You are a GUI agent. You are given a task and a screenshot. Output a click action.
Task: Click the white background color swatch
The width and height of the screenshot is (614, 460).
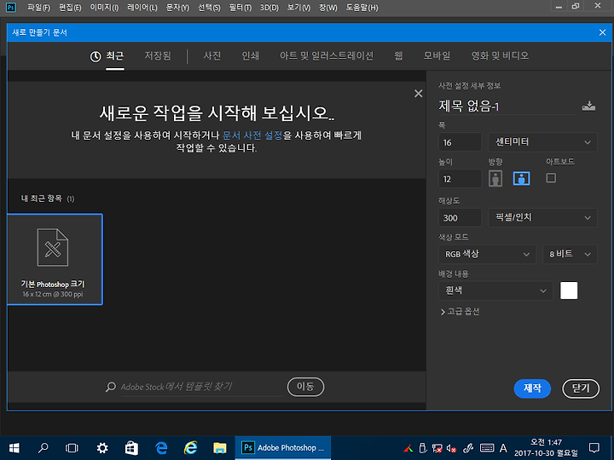(x=569, y=290)
